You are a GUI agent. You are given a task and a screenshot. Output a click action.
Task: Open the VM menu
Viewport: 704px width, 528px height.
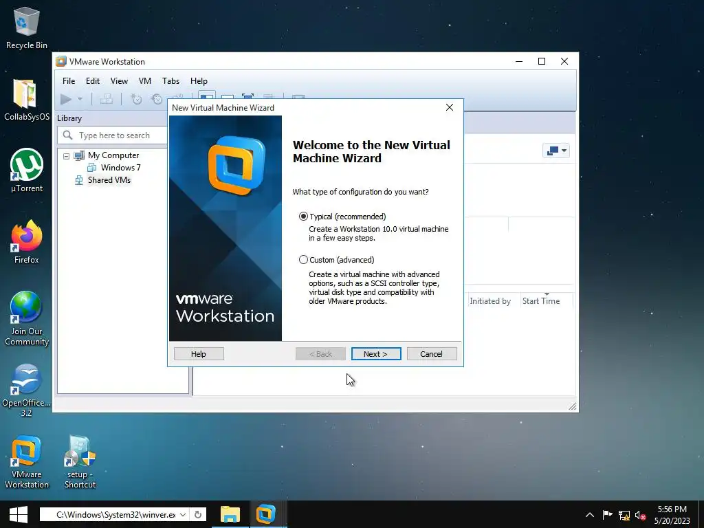pos(144,81)
